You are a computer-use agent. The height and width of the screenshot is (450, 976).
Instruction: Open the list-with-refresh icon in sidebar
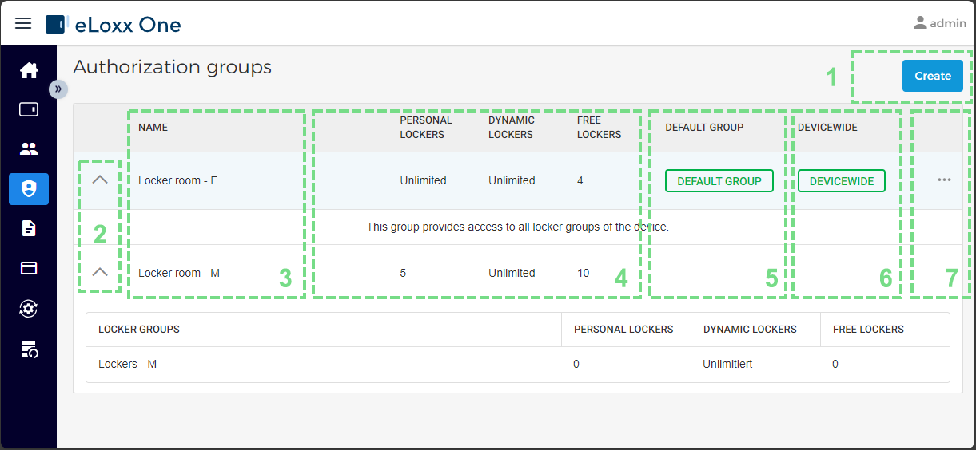pyautogui.click(x=29, y=348)
